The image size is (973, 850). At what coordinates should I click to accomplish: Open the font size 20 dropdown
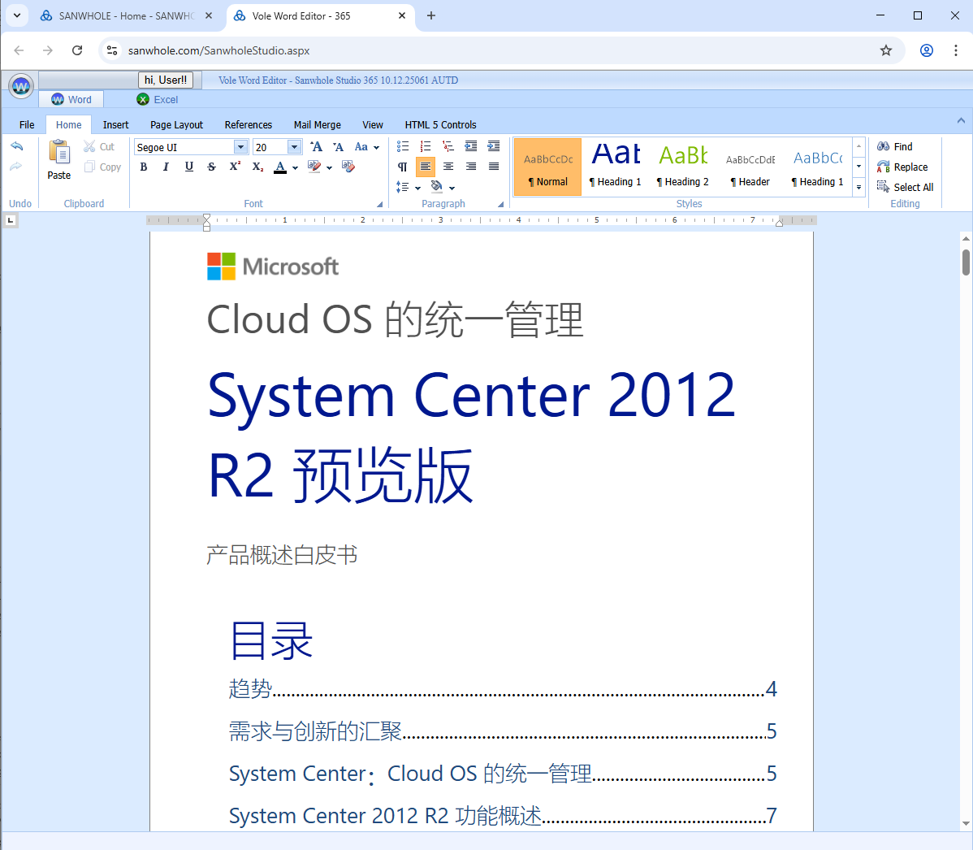tap(294, 147)
